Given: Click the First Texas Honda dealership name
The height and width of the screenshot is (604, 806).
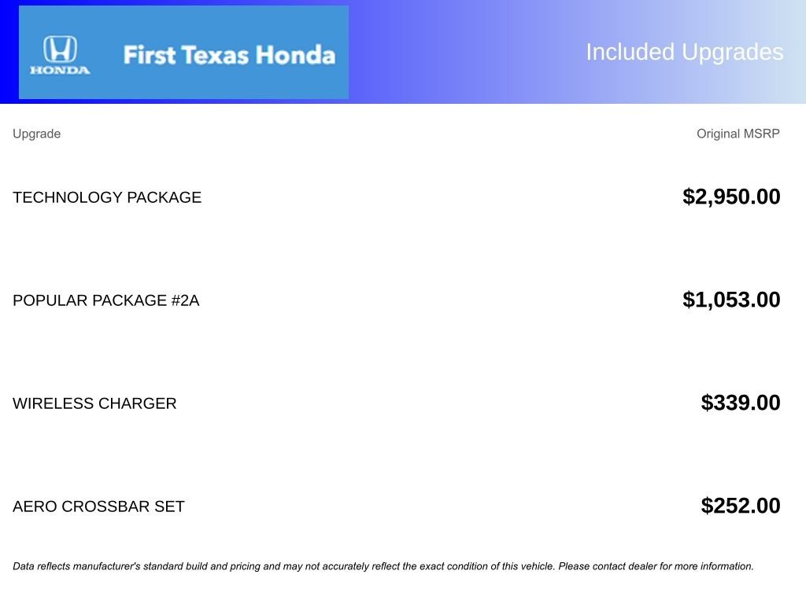Looking at the screenshot, I should [229, 55].
